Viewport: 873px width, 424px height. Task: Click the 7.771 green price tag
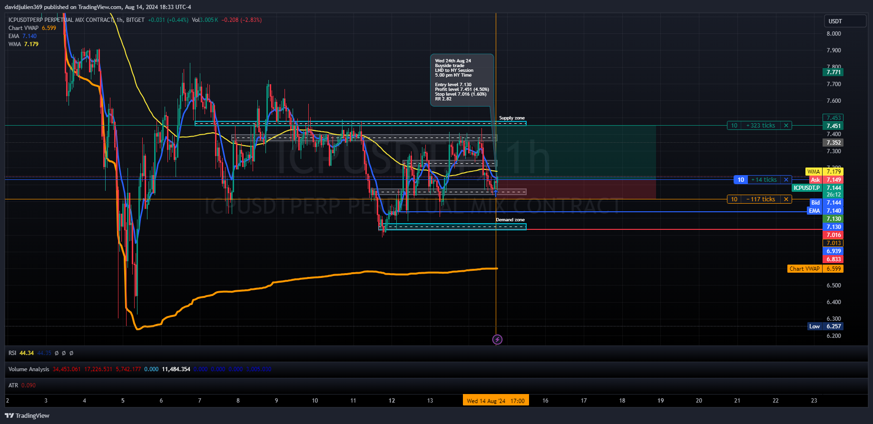[x=833, y=72]
